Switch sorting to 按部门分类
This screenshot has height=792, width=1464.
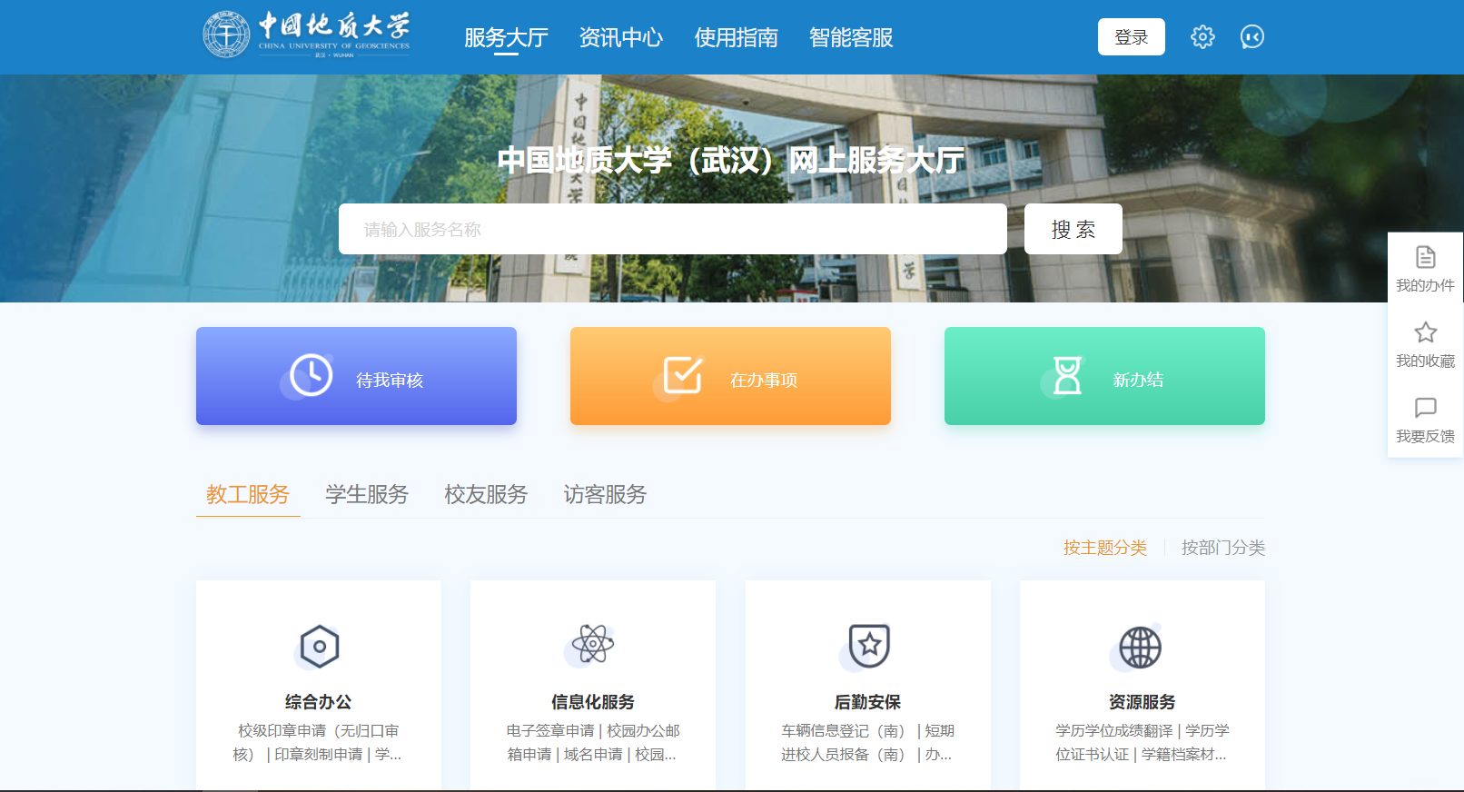coord(1222,548)
